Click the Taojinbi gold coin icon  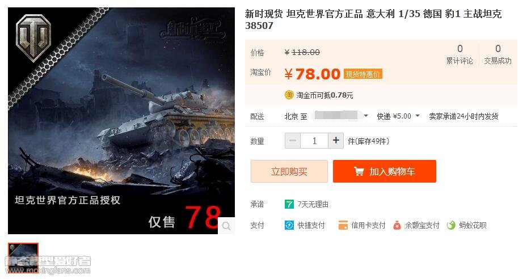tap(289, 95)
